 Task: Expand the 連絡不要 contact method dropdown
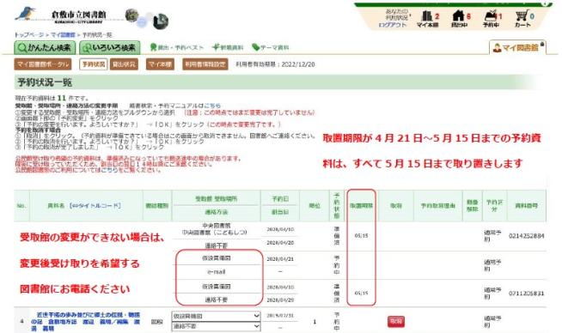pos(217,326)
